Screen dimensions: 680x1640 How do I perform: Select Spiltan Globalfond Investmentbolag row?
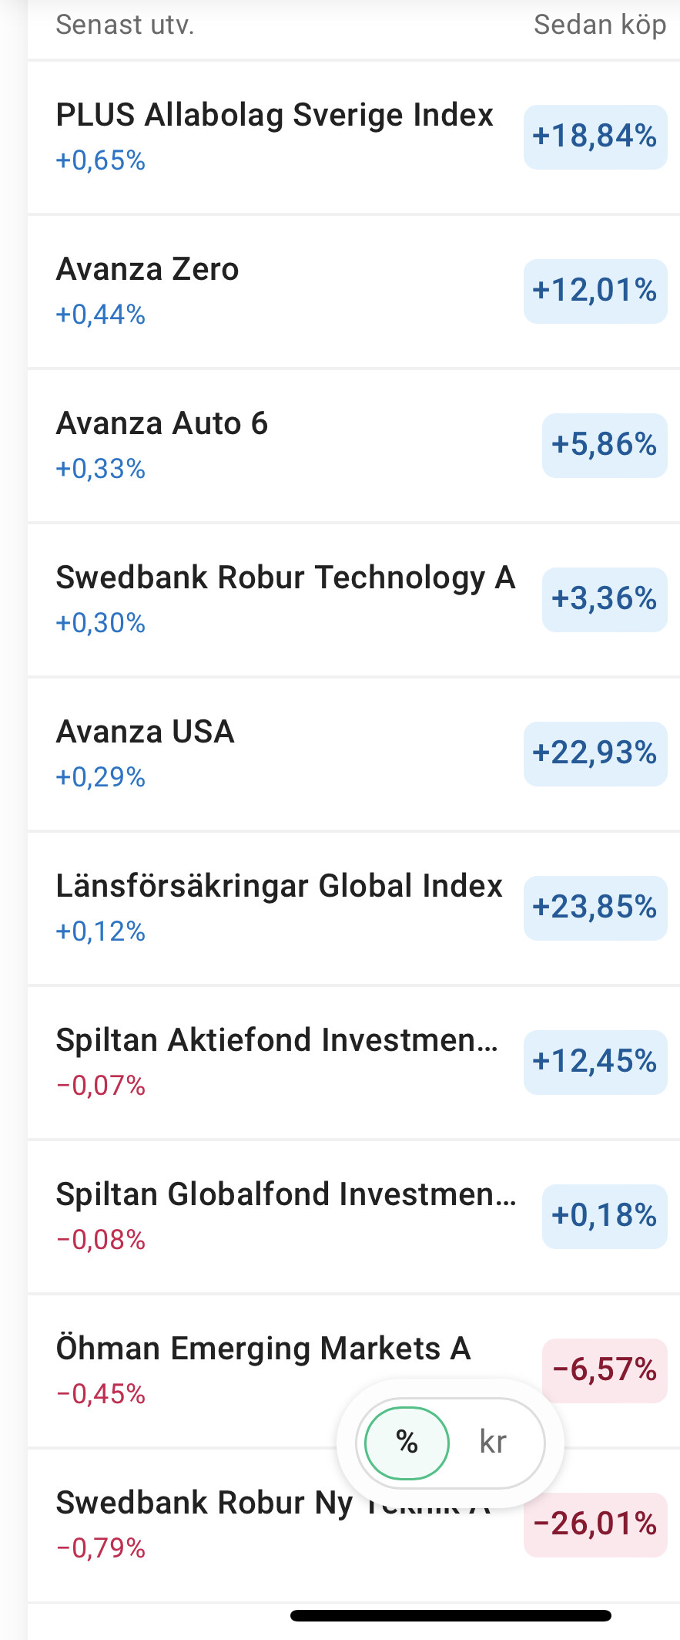pos(285,1195)
